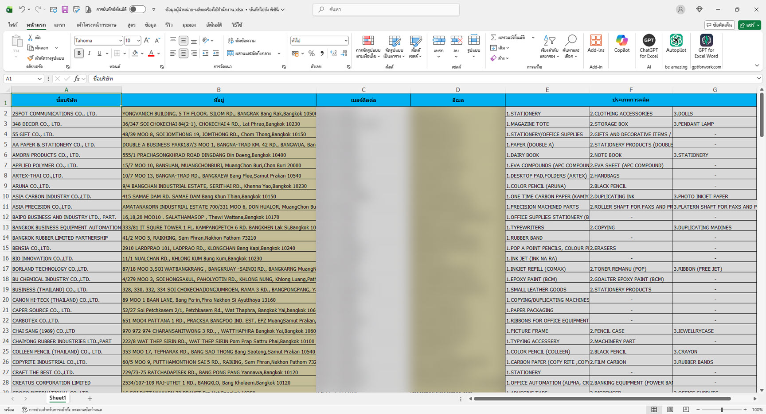Toggle italic formatting

(x=89, y=54)
